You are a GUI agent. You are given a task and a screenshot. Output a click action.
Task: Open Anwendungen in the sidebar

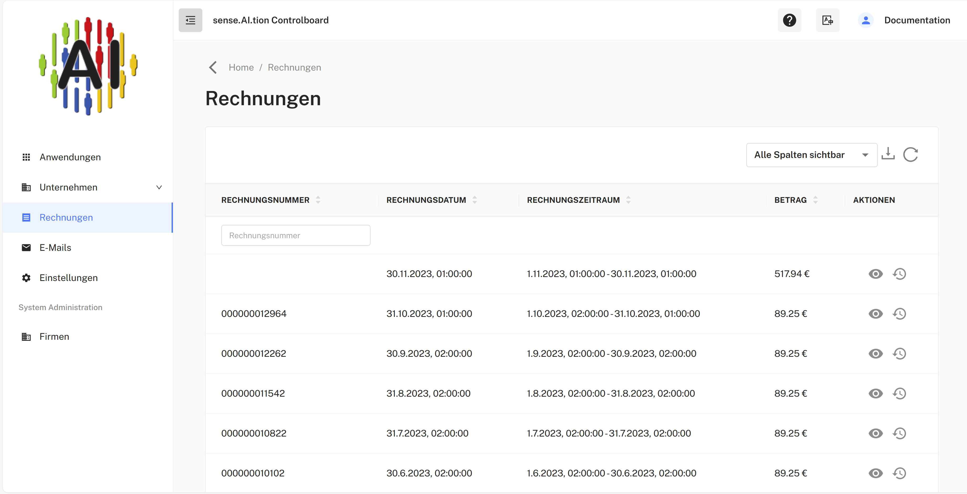coord(88,157)
